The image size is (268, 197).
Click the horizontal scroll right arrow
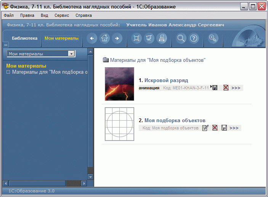84,184
